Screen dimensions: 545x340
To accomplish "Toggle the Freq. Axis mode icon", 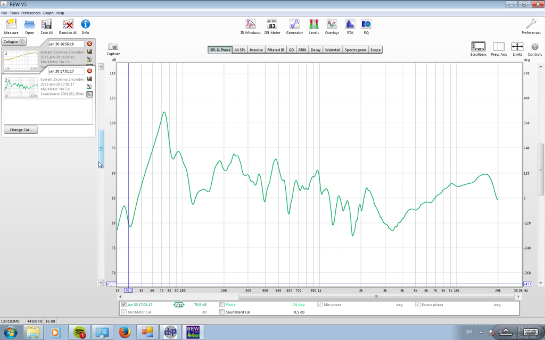I will [x=499, y=49].
